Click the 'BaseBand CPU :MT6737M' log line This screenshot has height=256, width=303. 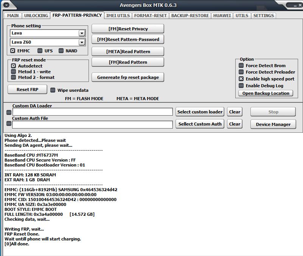(31, 155)
